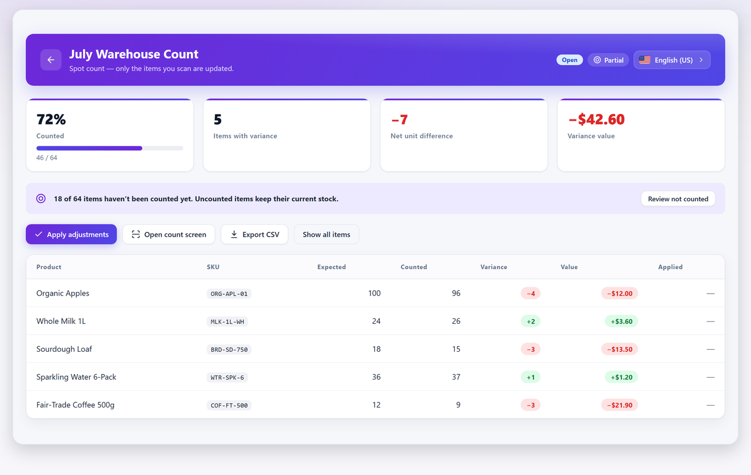The image size is (751, 475).
Task: Click the COF-FT-500 SKU tag
Action: point(229,405)
